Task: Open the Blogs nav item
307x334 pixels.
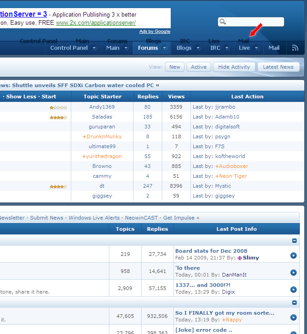Action: [x=184, y=48]
